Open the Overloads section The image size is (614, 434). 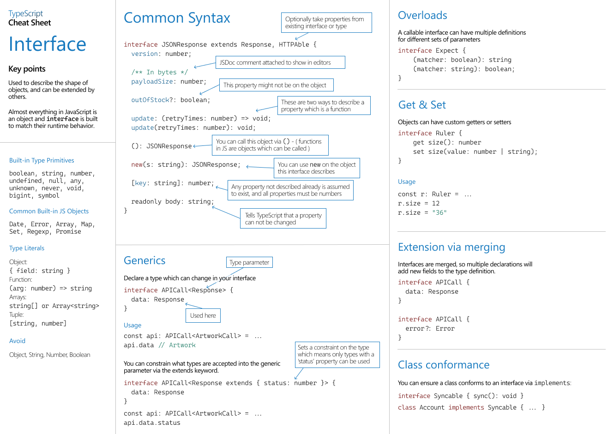click(x=422, y=15)
